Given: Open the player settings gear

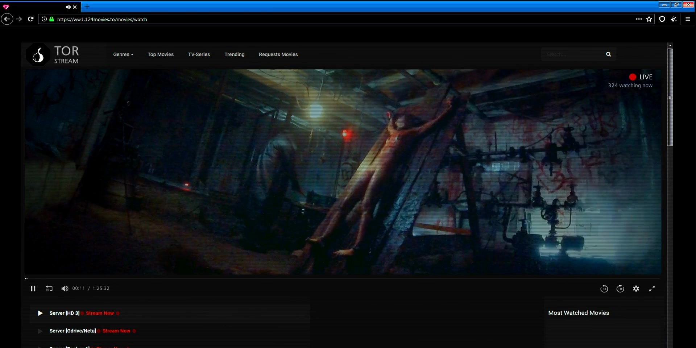Looking at the screenshot, I should click(636, 289).
